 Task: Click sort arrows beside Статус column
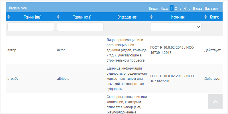[x=205, y=17]
